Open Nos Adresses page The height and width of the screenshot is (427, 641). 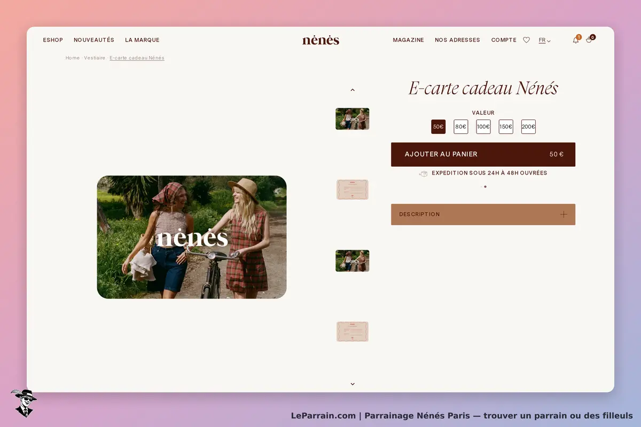click(457, 40)
